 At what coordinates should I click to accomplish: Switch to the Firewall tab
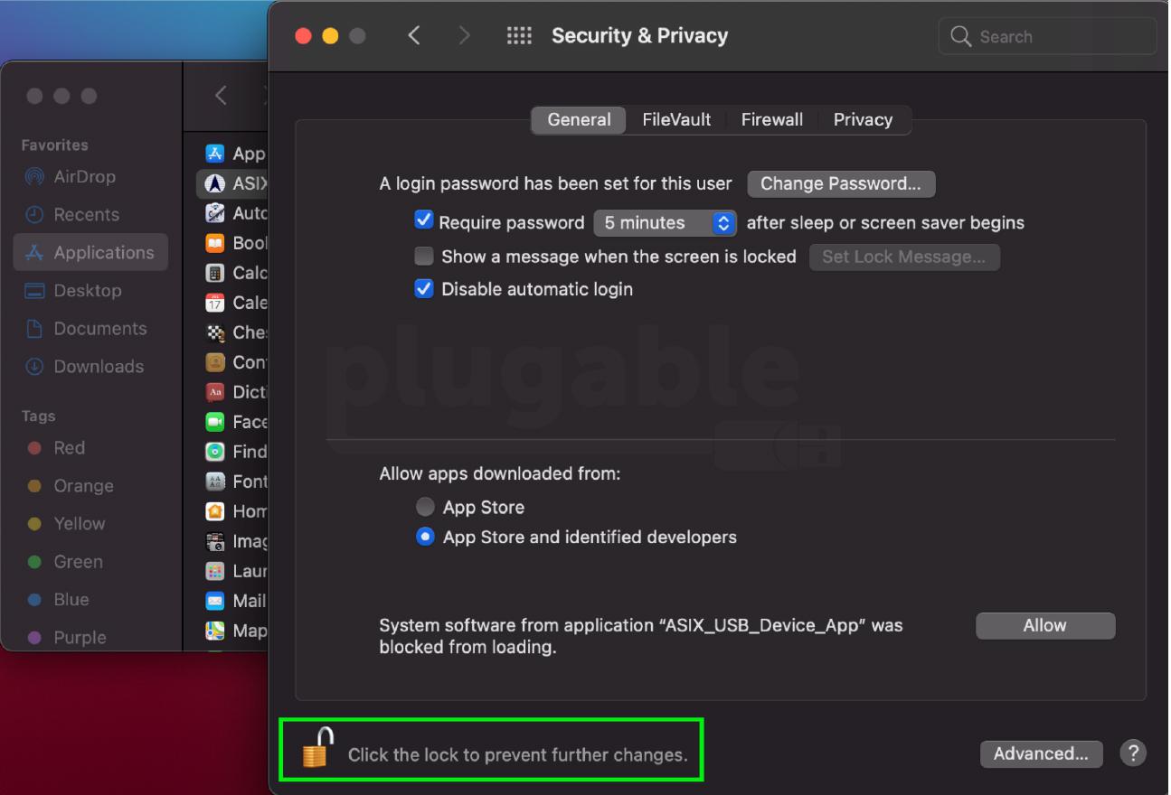click(x=771, y=119)
